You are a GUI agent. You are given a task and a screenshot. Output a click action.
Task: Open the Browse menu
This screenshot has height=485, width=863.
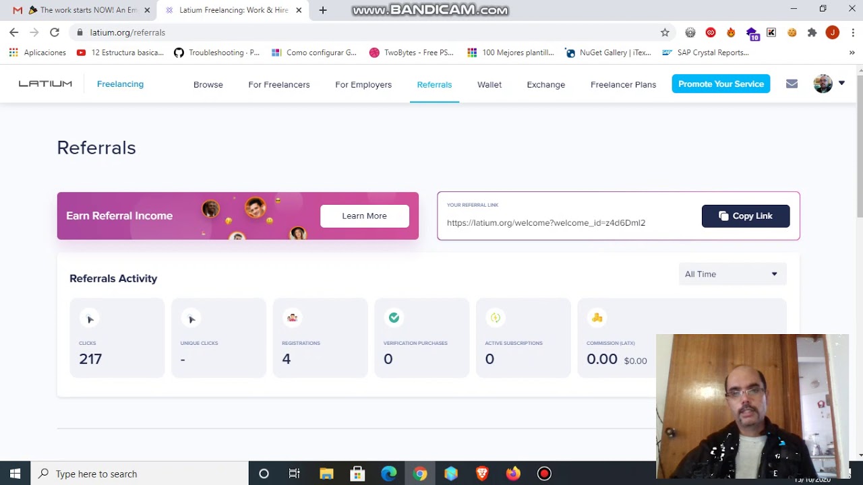click(208, 85)
